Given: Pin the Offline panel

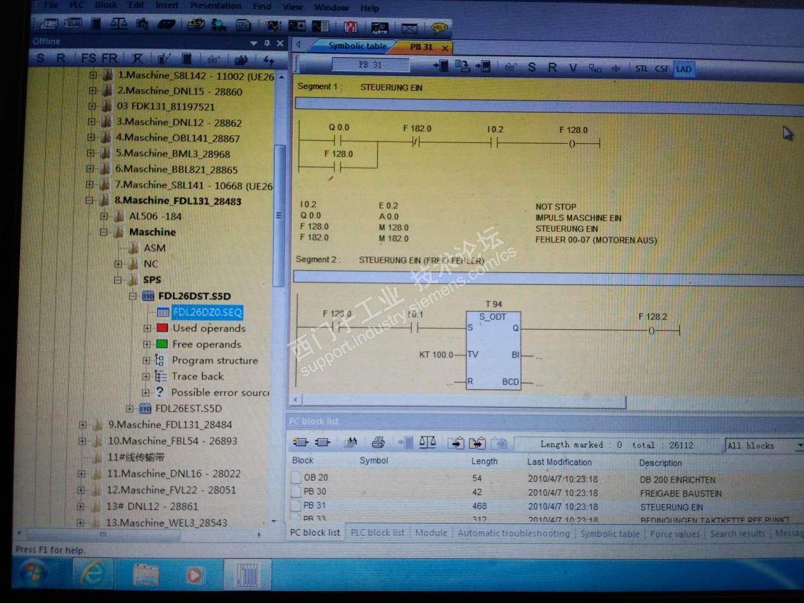Looking at the screenshot, I should pyautogui.click(x=267, y=44).
